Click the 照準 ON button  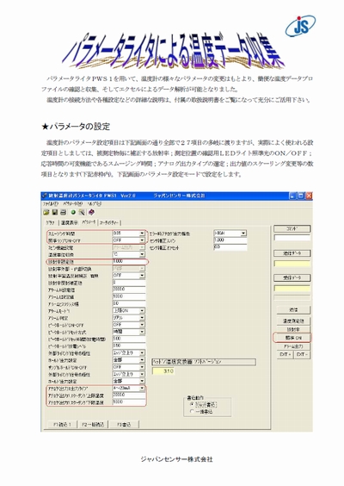pyautogui.click(x=293, y=338)
